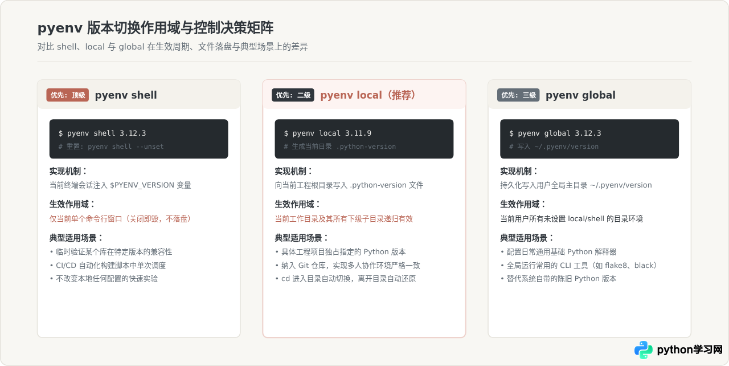729x366 pixels.
Task: Click 实现机制 label in pyenv global card
Action: pos(520,171)
